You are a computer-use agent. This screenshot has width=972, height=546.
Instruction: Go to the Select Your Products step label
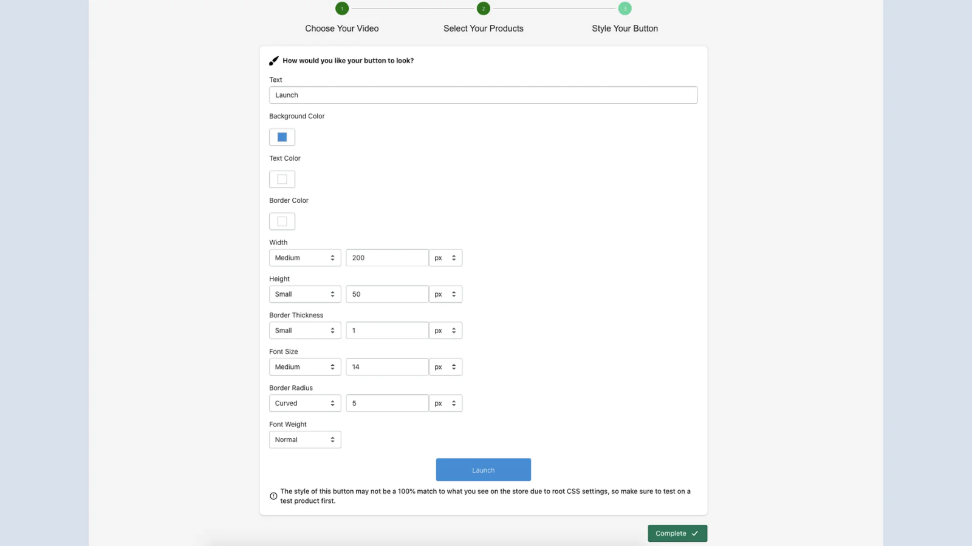[x=483, y=29]
